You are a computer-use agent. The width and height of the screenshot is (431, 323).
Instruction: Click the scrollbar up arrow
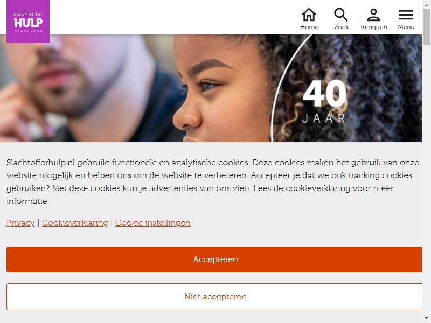426,4
